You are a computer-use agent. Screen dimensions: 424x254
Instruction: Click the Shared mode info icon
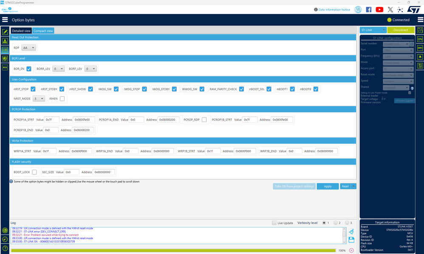click(x=412, y=88)
